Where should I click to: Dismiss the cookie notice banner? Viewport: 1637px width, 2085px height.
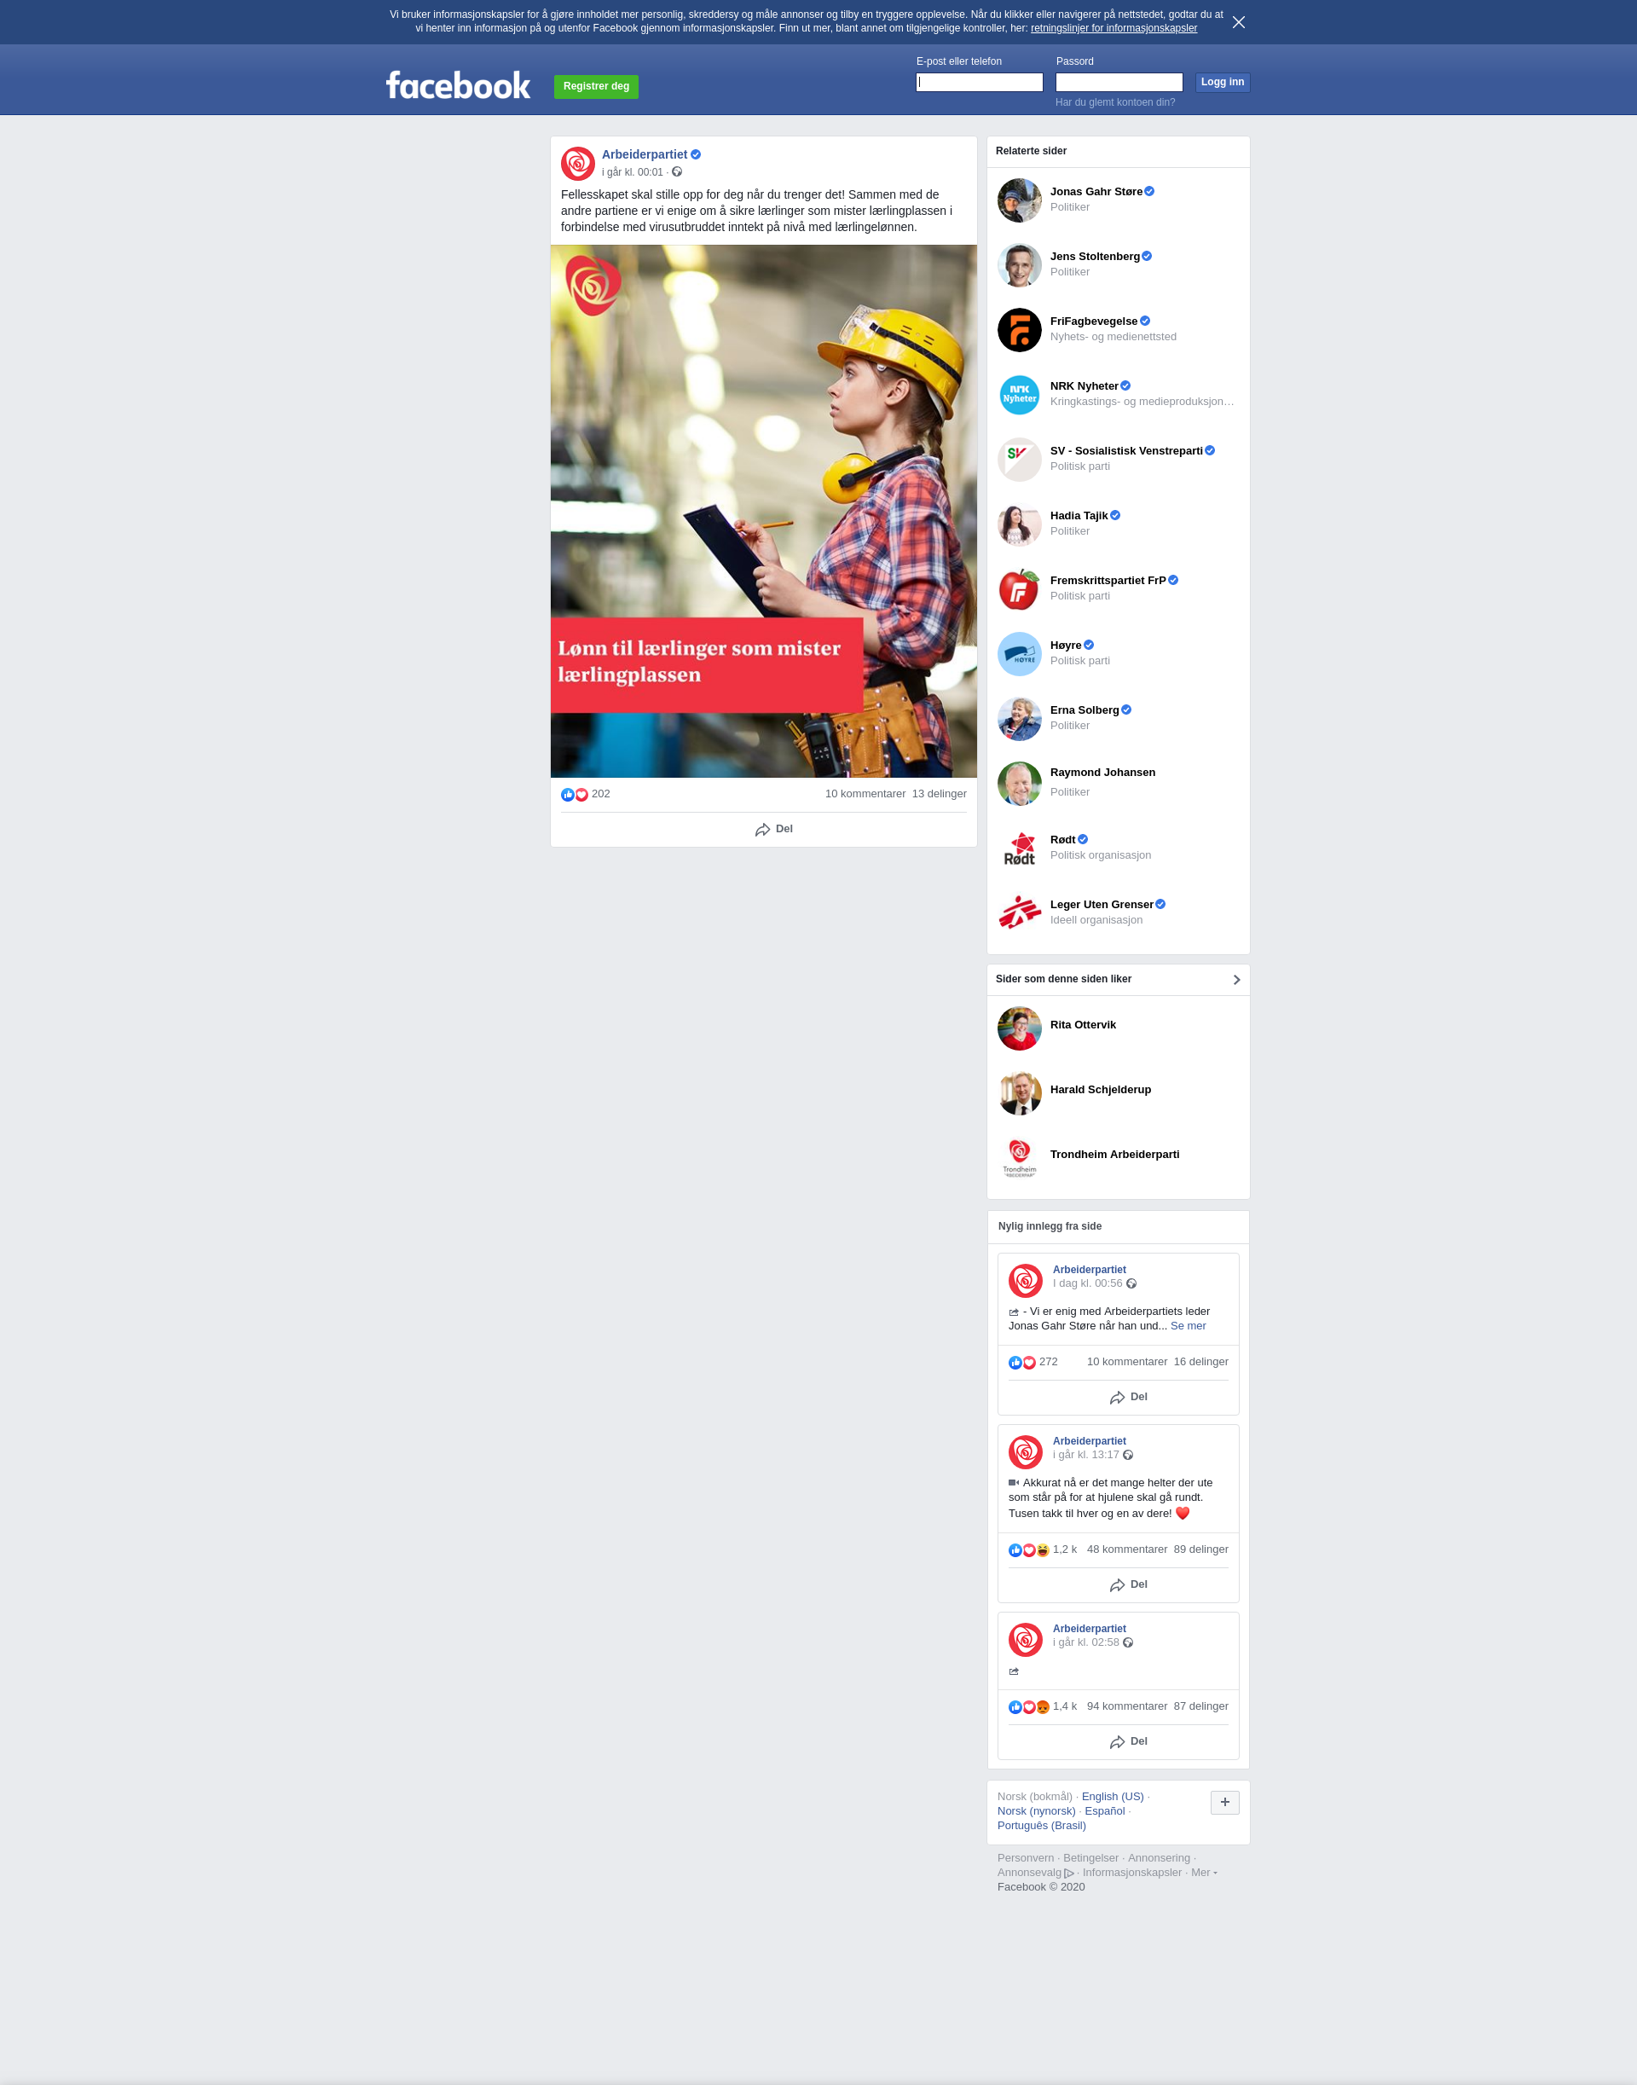tap(1238, 22)
